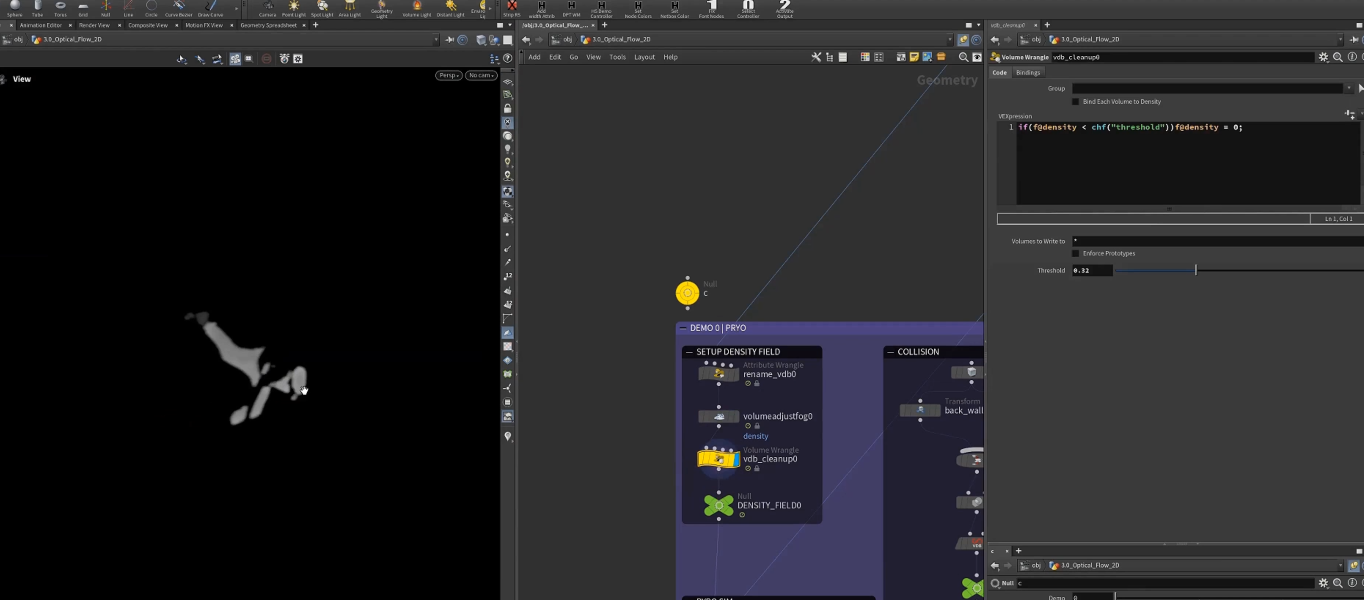The height and width of the screenshot is (600, 1364).
Task: Click the volumeadjustfog0 node icon
Action: tap(718, 416)
